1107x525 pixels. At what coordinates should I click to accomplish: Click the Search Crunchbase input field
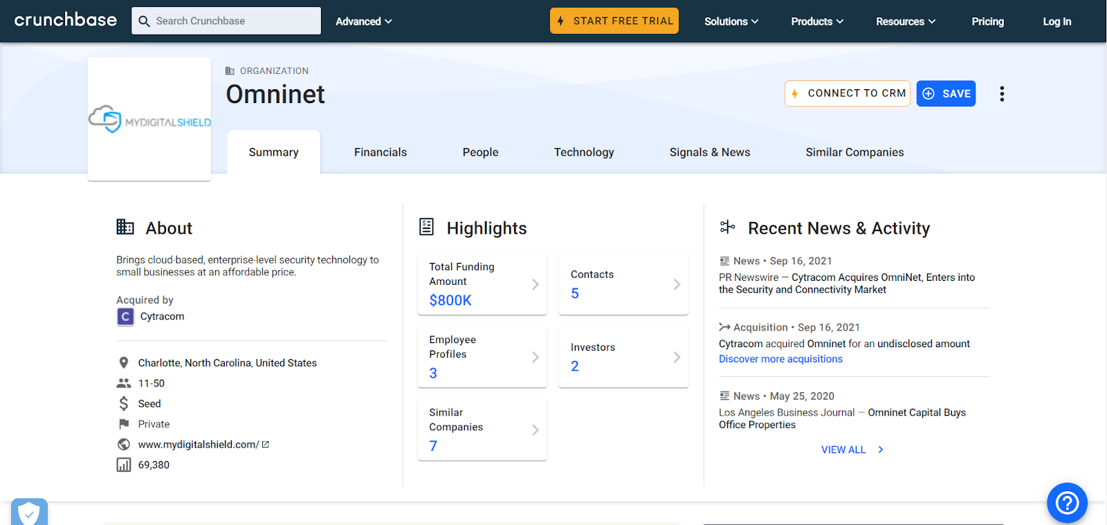226,21
